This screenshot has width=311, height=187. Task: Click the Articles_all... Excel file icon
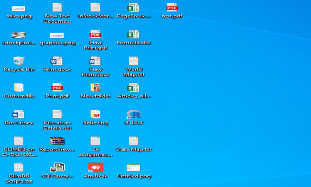(x=133, y=87)
